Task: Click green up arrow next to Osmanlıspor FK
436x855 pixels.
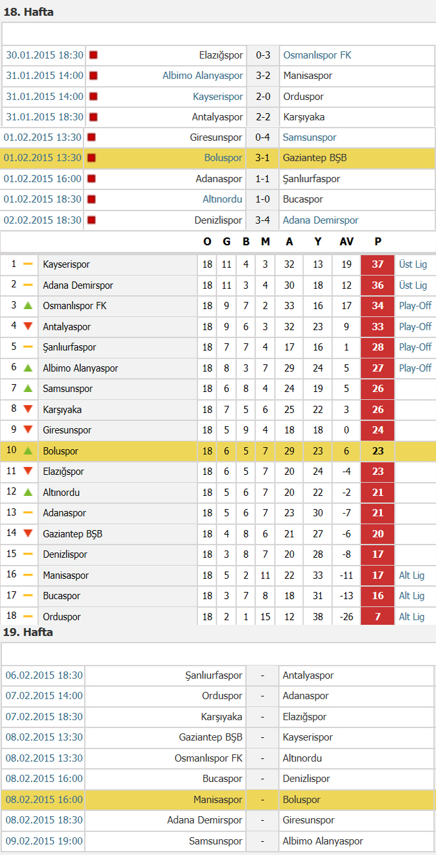Action: click(x=28, y=306)
